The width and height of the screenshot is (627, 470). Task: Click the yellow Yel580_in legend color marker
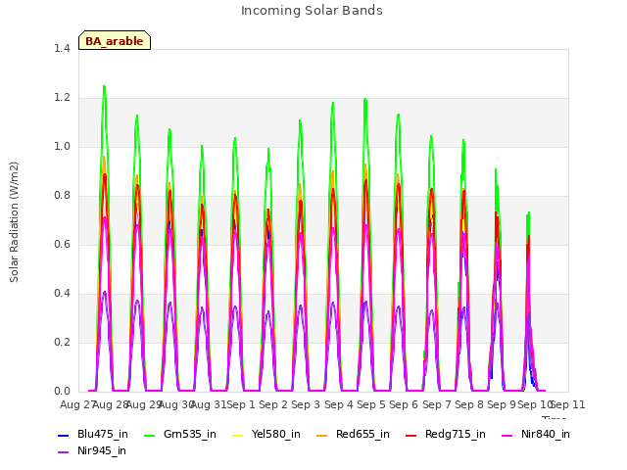tap(237, 435)
